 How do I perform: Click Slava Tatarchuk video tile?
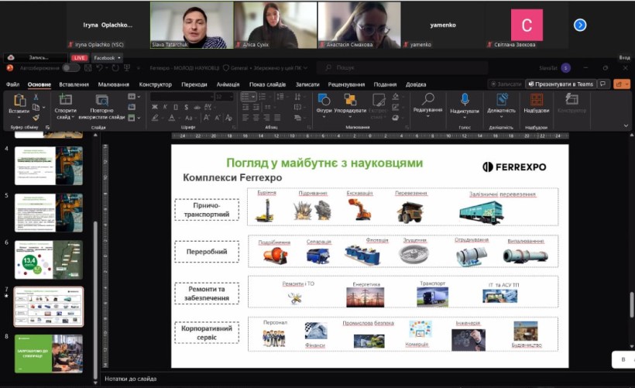[x=192, y=25]
